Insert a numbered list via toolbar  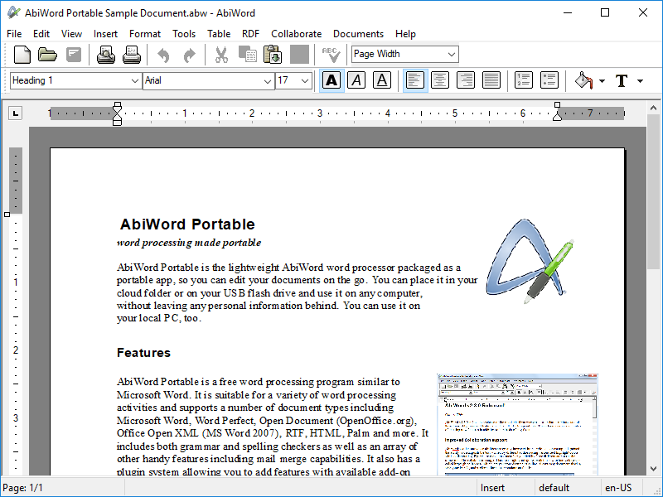coord(523,80)
